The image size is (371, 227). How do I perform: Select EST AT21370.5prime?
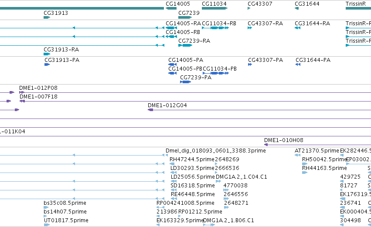pyautogui.click(x=297, y=155)
